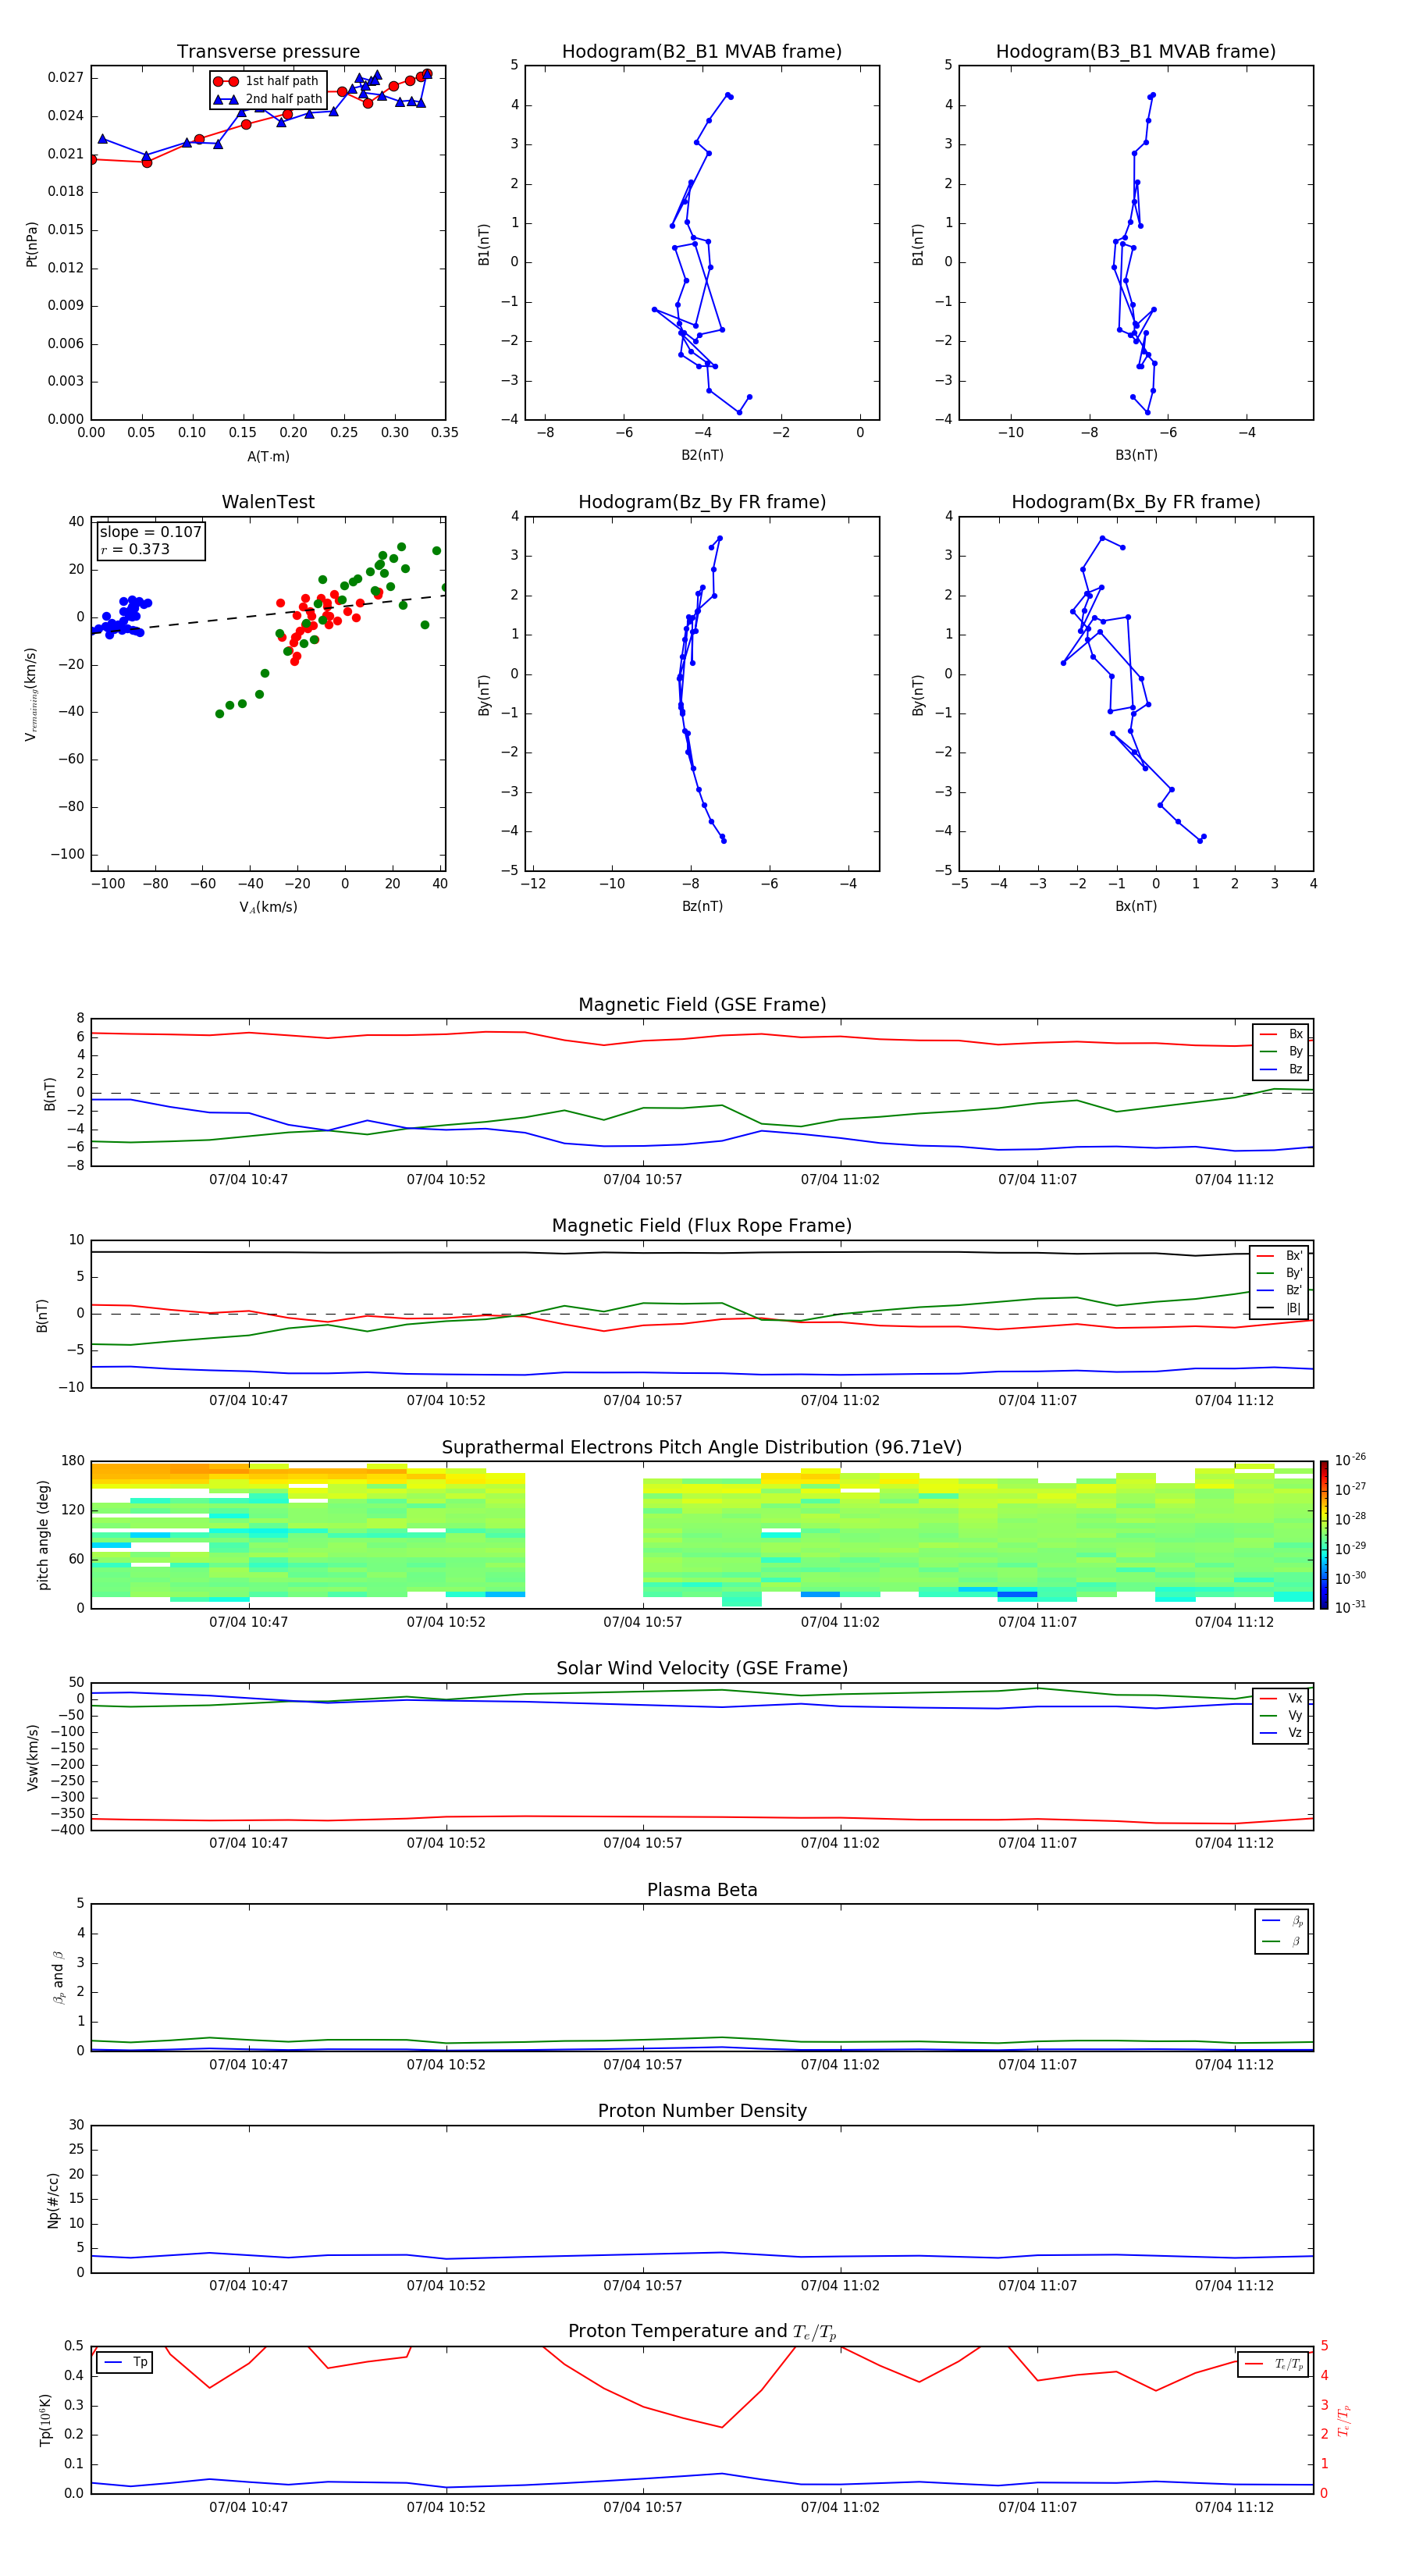Click the 'Pt(nPa)' y-axis label
Screen dimensions: 1405x2576
pyautogui.click(x=32, y=244)
